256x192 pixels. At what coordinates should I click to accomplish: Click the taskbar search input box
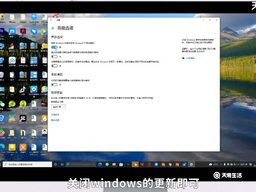(x=27, y=165)
